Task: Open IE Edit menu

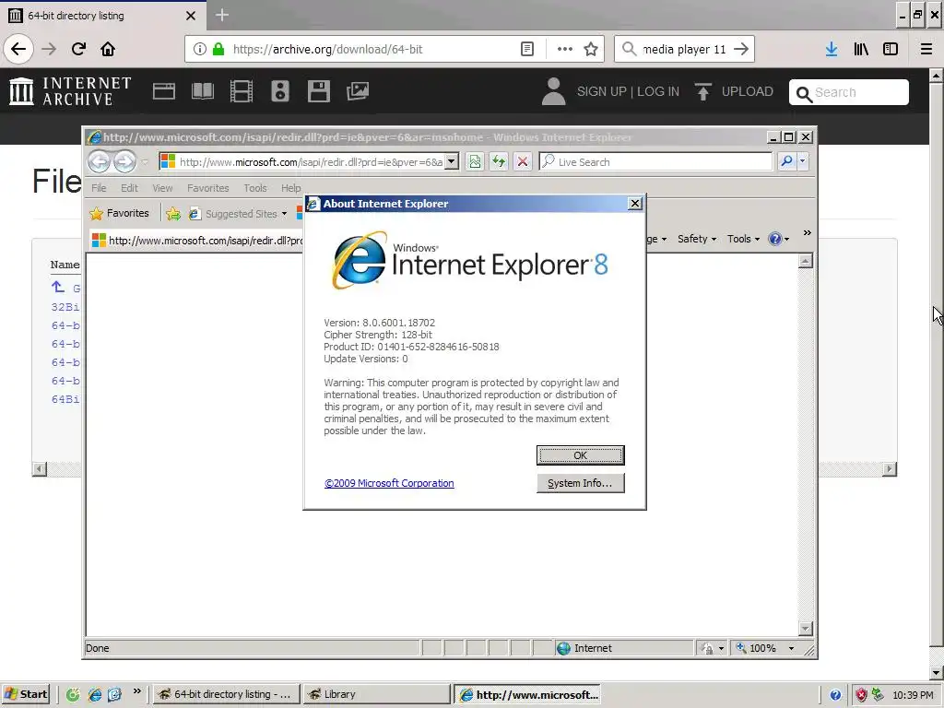Action: [x=129, y=188]
